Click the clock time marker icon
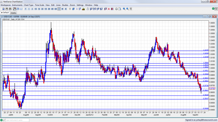The width and height of the screenshot is (218, 122). 77,9
